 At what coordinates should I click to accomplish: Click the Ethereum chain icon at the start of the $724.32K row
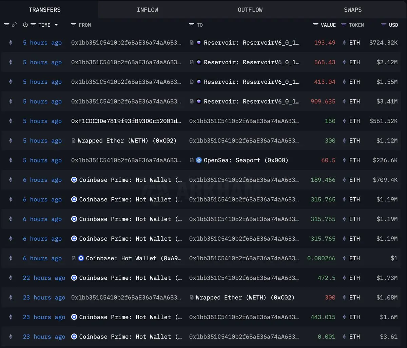click(11, 43)
